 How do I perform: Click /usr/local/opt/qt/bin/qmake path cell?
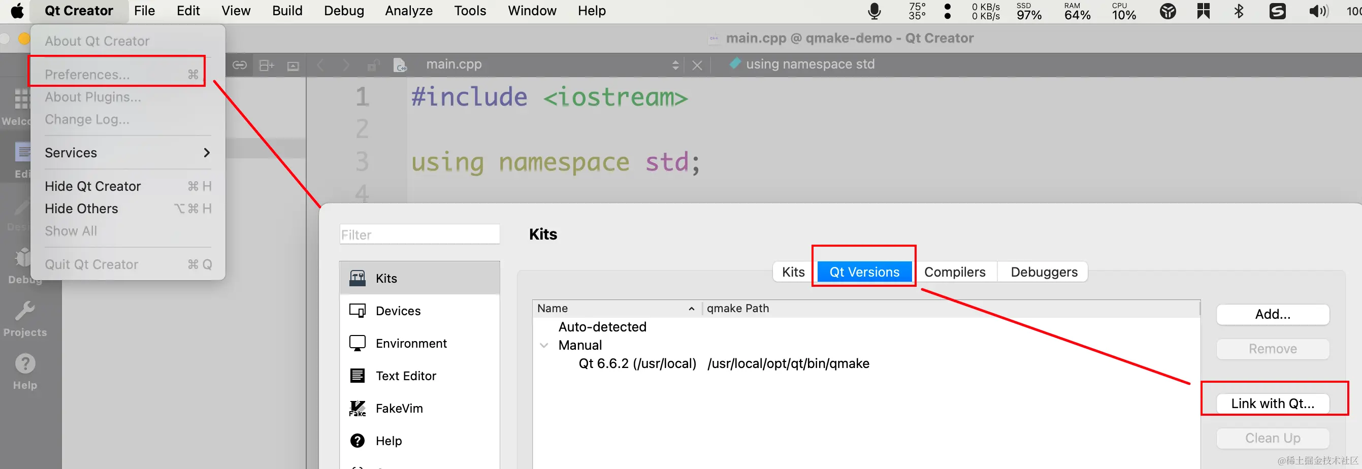coord(788,364)
